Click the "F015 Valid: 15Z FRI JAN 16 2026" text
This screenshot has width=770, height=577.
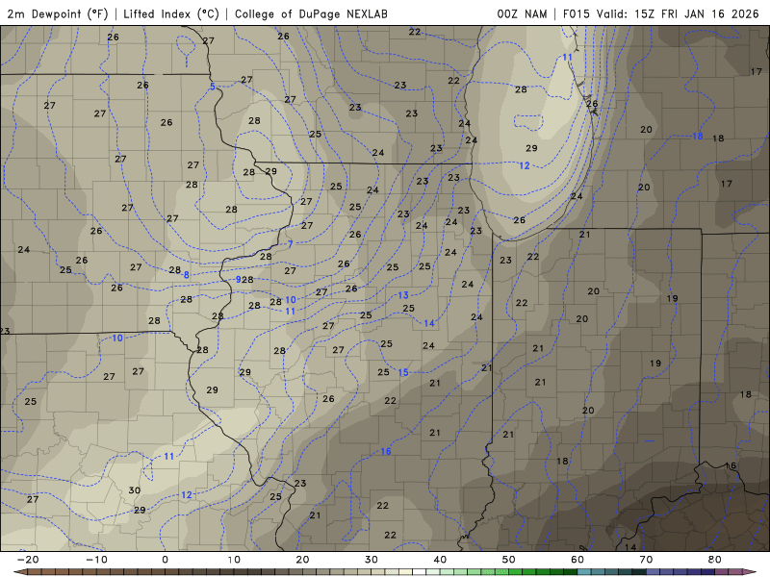tap(660, 13)
